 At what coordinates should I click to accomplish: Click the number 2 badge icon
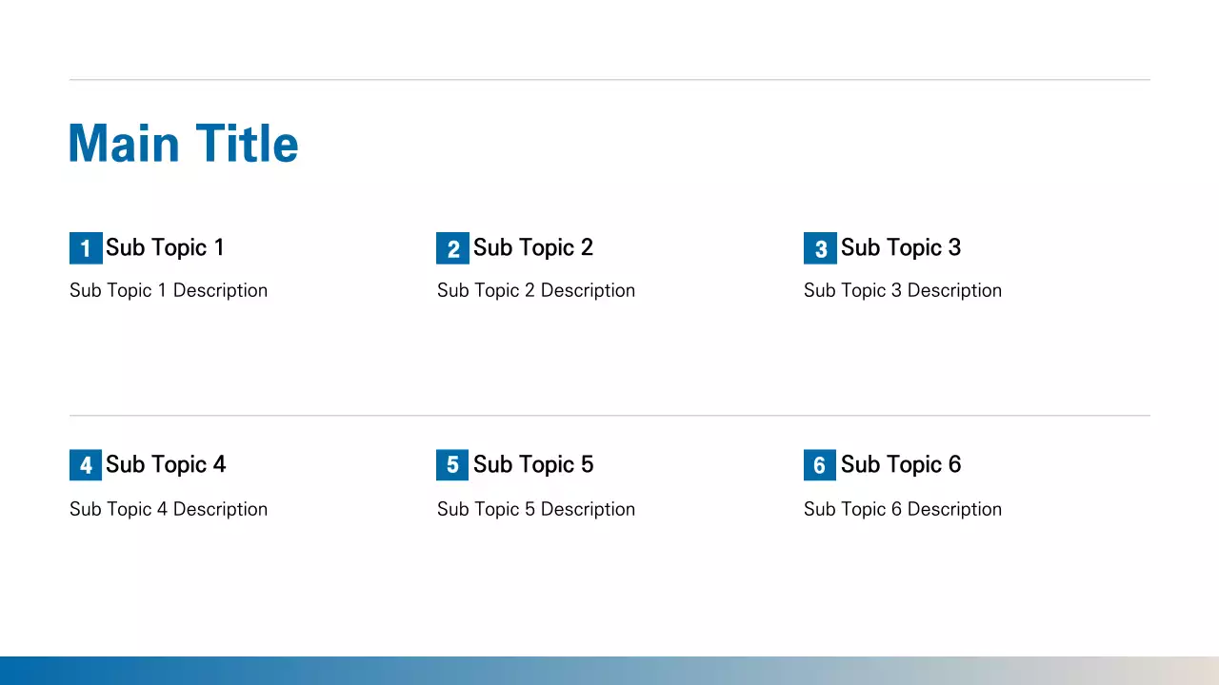(x=452, y=248)
